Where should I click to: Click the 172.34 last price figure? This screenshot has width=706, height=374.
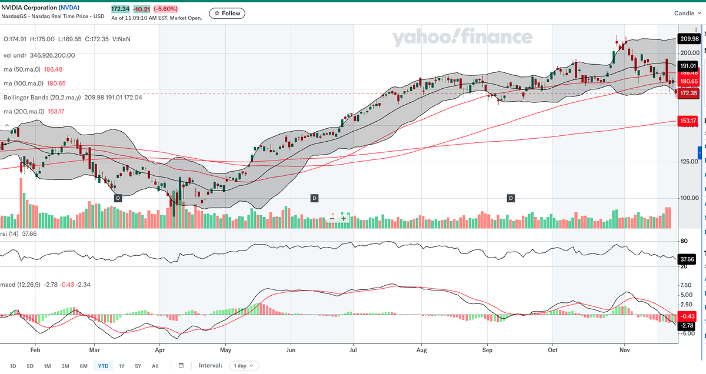point(121,9)
